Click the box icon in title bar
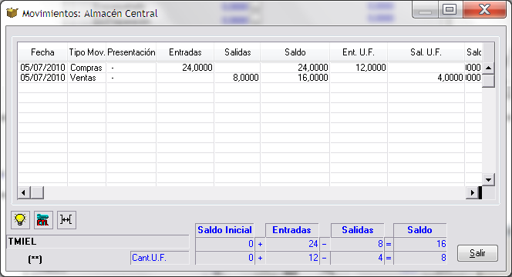Image resolution: width=512 pixels, height=277 pixels. click(12, 13)
